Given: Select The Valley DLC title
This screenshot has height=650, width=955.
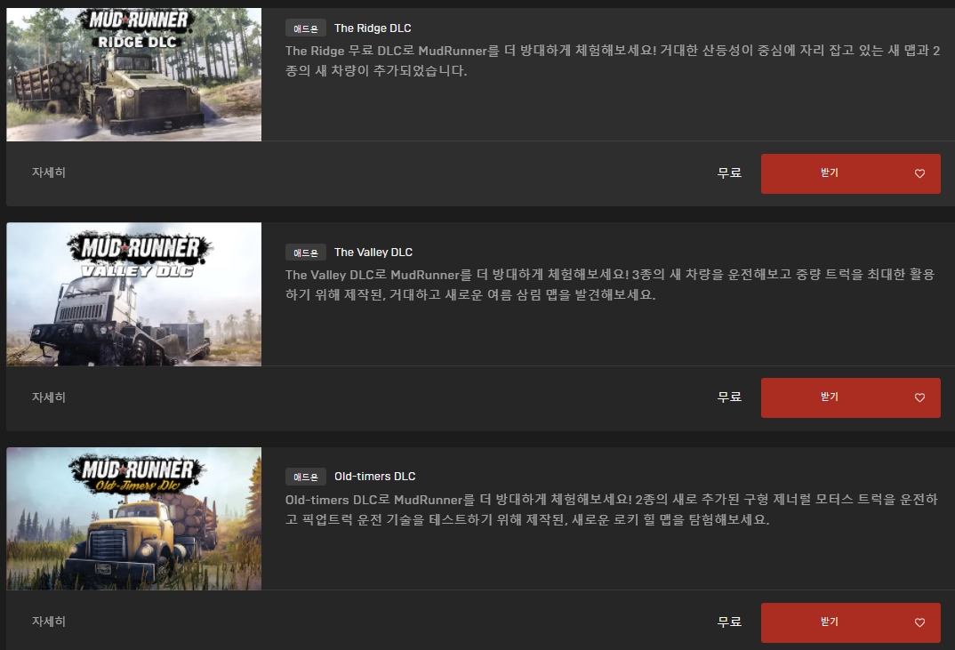Looking at the screenshot, I should pos(373,253).
